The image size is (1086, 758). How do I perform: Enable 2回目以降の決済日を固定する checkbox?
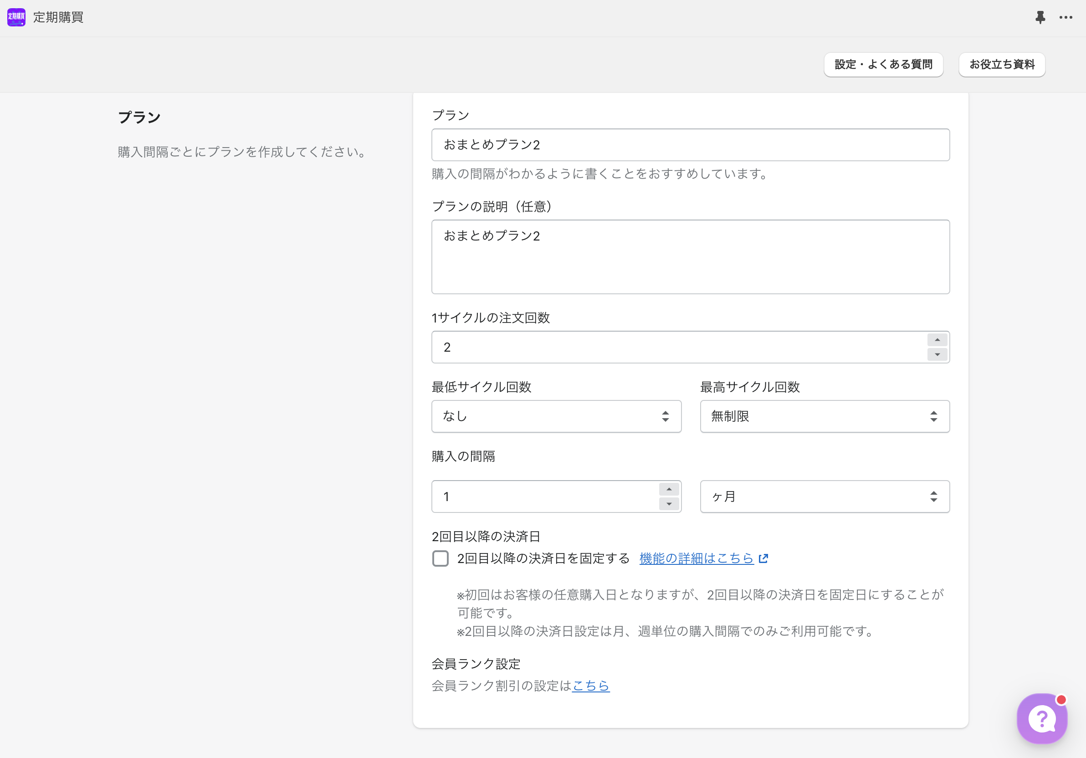point(440,558)
